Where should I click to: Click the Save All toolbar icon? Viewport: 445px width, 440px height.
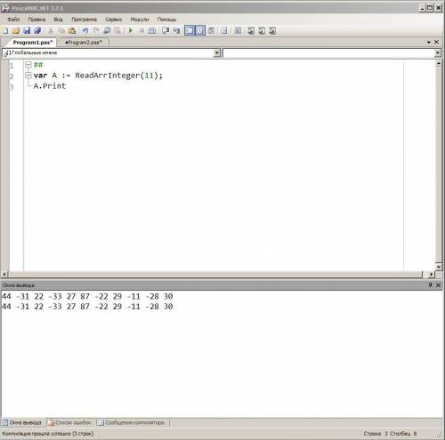click(x=37, y=30)
